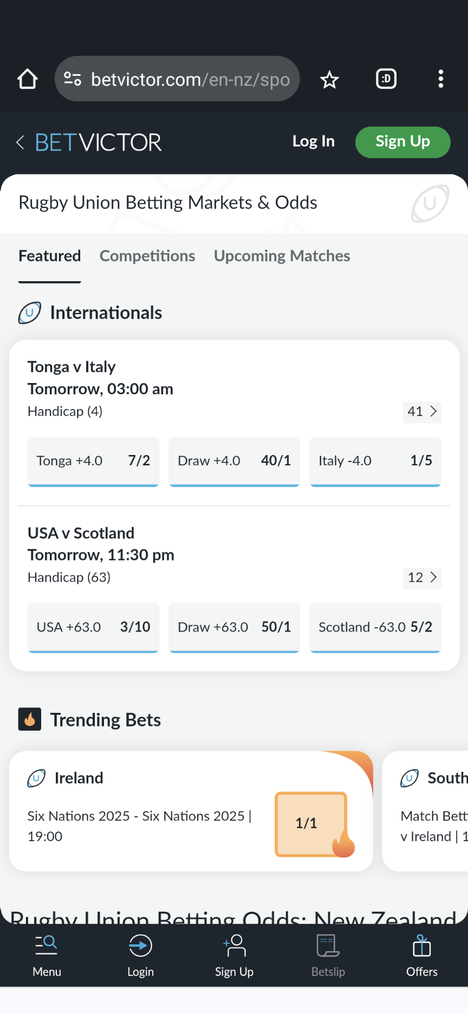
Task: Add Scotland -63.0 at 5/2 to betslip
Action: pyautogui.click(x=375, y=627)
